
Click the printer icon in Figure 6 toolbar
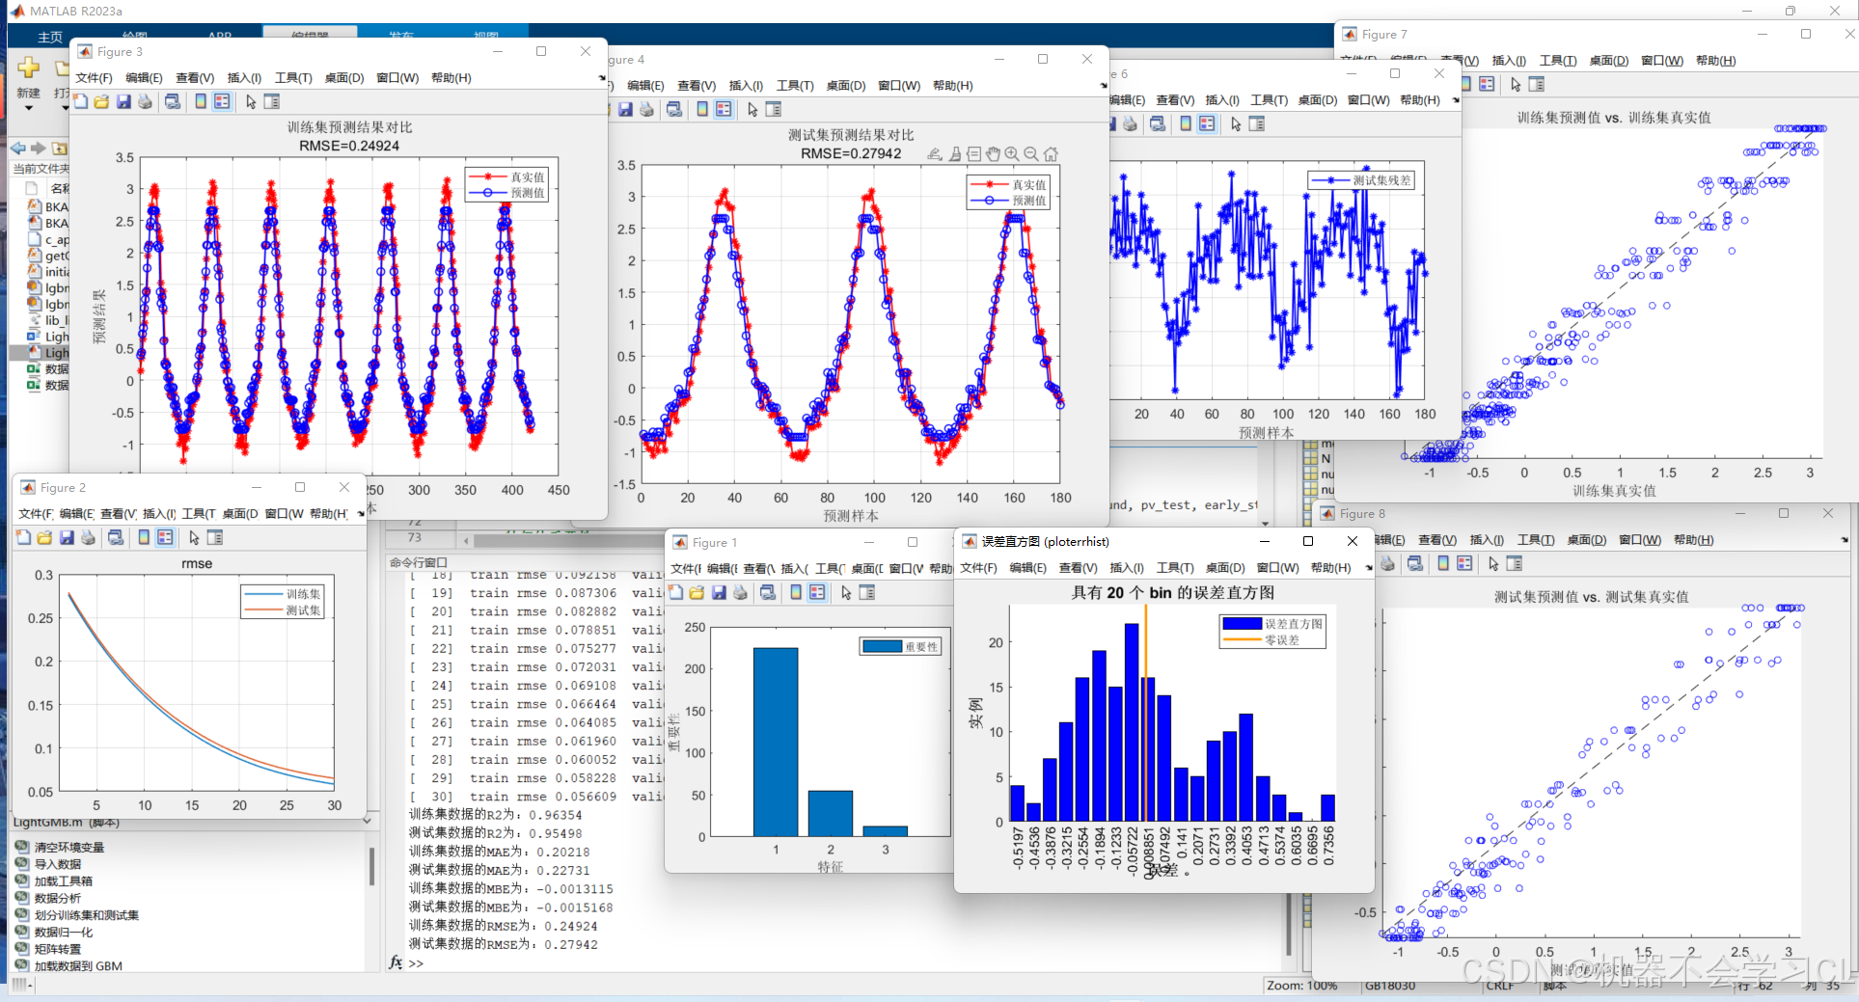point(1130,124)
